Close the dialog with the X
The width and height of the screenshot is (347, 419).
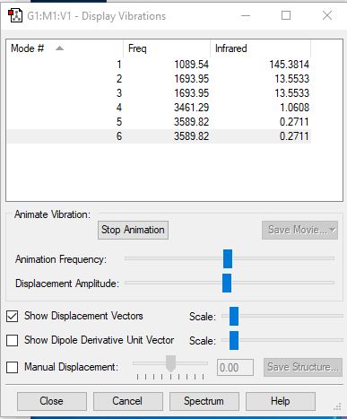(327, 15)
